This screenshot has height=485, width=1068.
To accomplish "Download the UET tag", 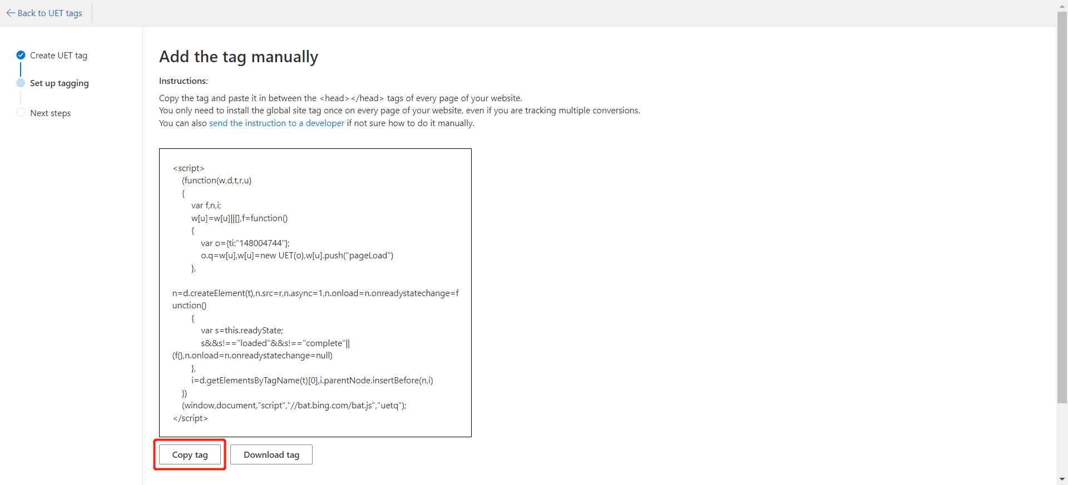I will tap(271, 454).
